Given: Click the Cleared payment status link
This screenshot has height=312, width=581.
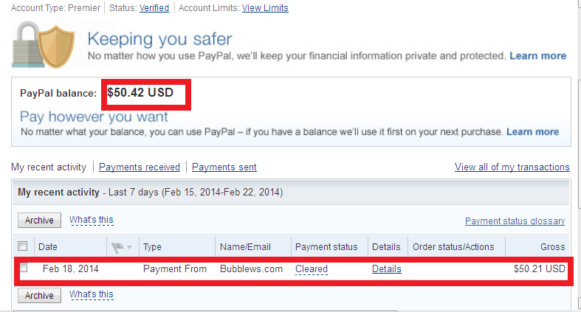Looking at the screenshot, I should coord(312,269).
